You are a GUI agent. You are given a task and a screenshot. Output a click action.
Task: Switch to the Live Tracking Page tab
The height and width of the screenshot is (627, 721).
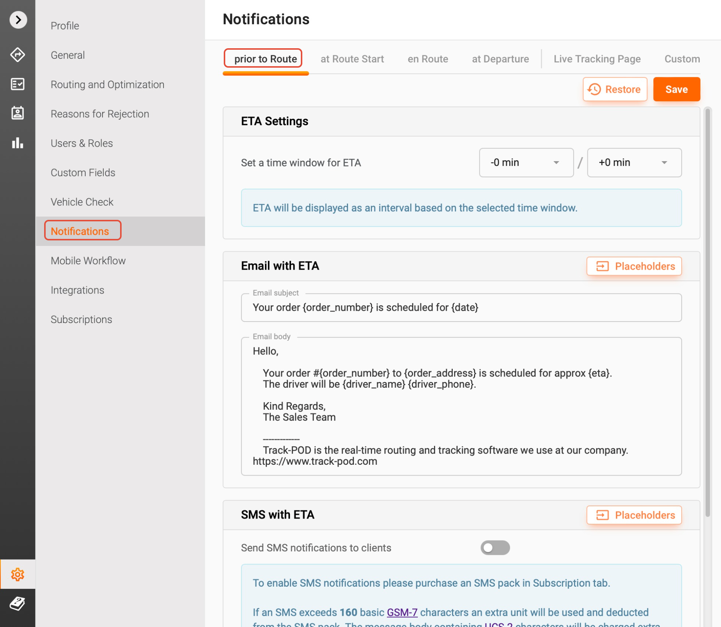point(597,59)
